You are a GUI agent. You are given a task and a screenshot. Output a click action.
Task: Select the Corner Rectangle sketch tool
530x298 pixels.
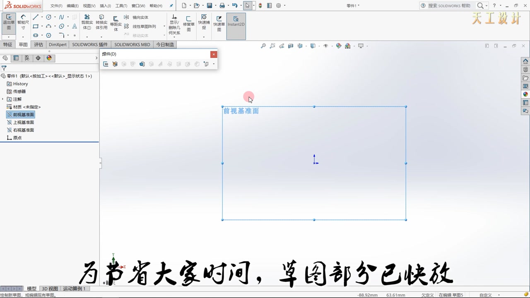click(x=36, y=26)
